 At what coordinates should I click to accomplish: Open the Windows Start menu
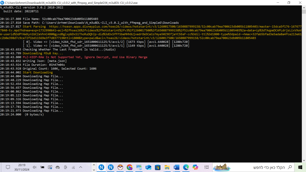[x=300, y=167]
